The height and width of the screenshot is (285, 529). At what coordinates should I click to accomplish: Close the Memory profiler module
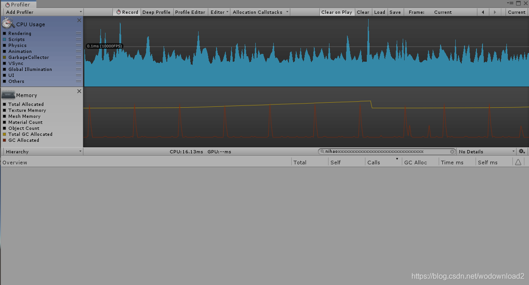(79, 91)
